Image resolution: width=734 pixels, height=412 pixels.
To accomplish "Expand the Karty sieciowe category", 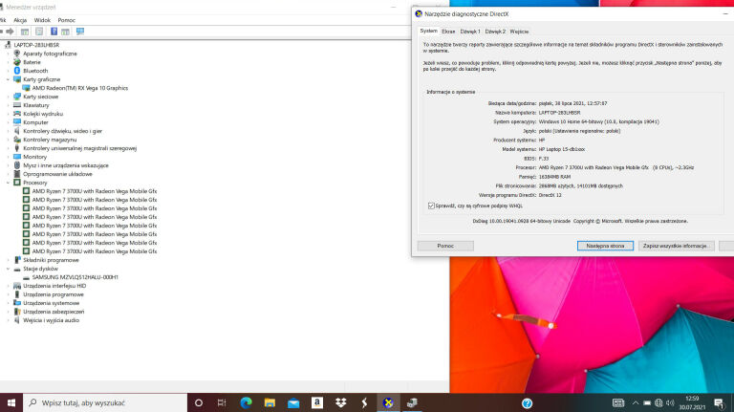I will tap(8, 96).
